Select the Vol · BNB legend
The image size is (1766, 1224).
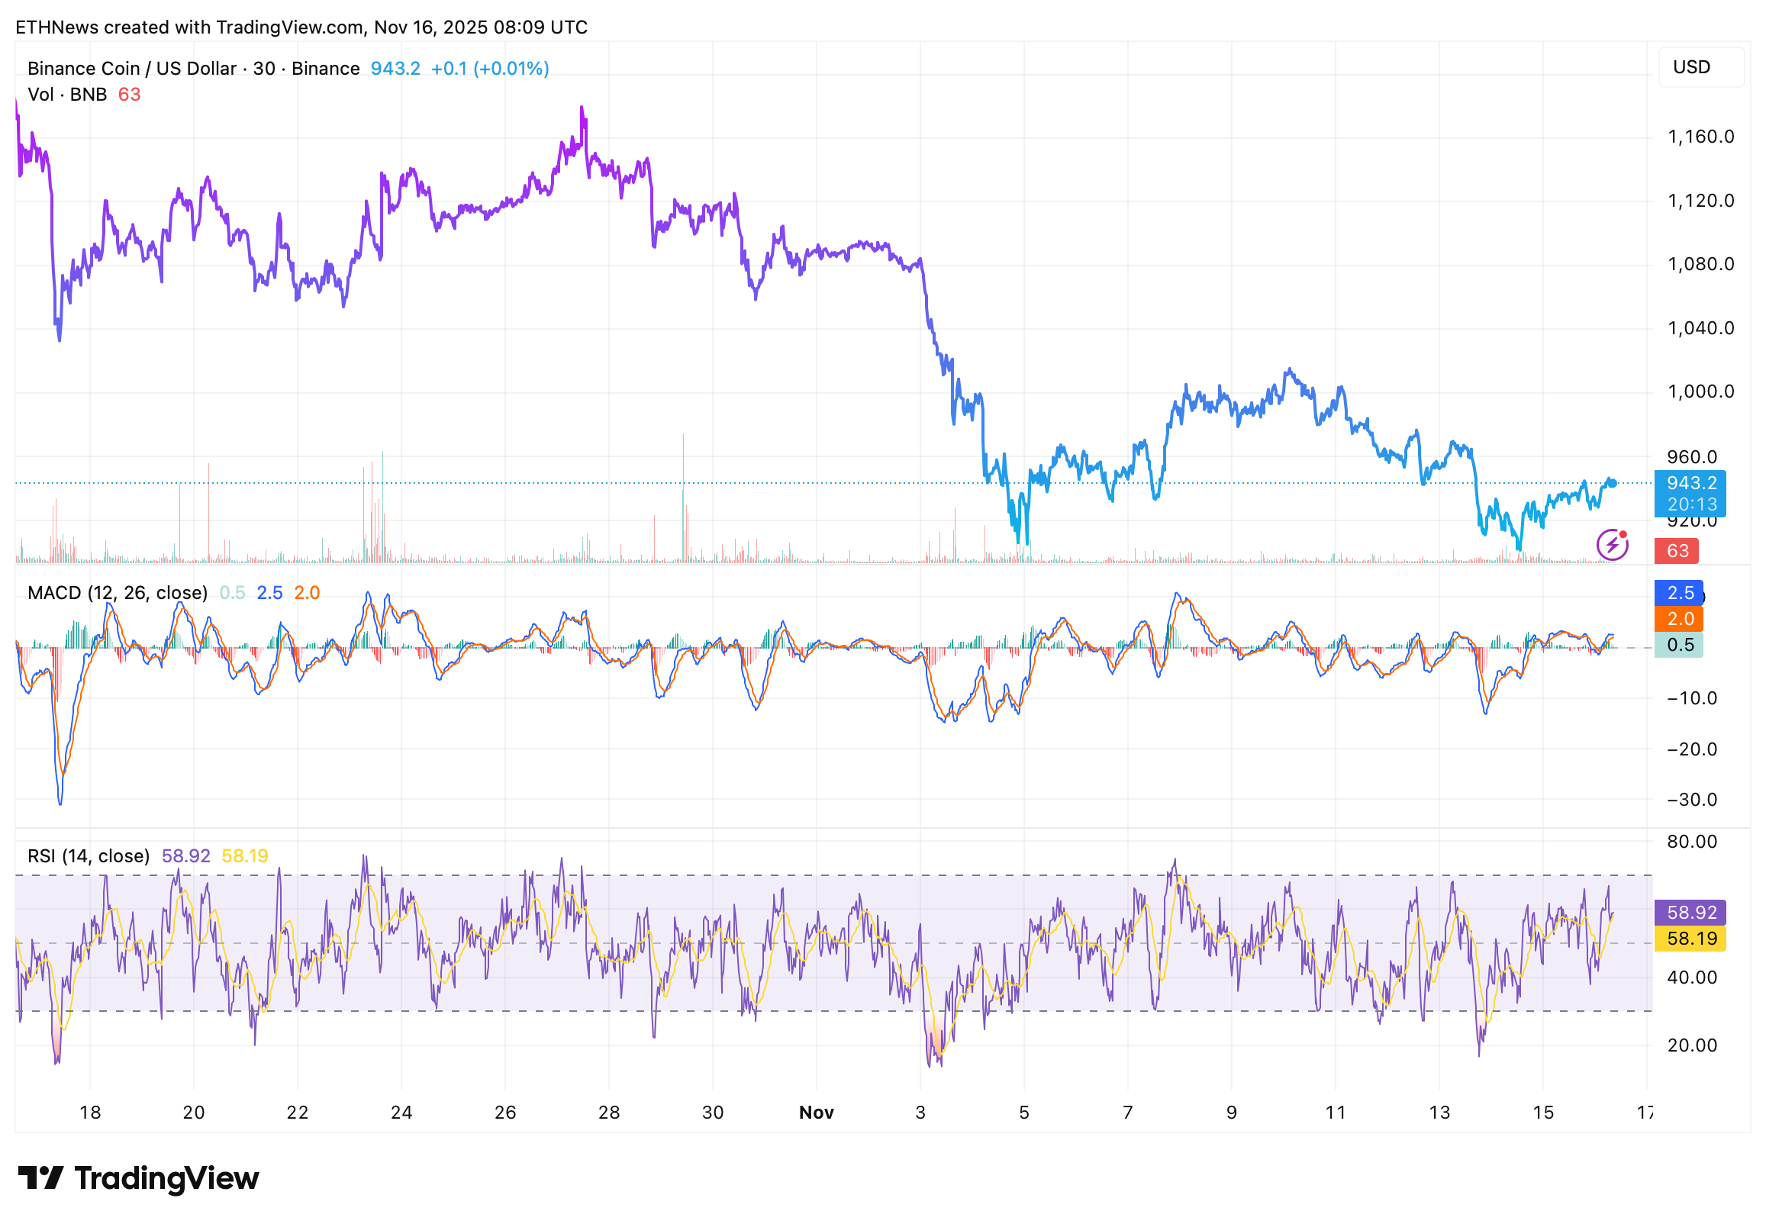(67, 95)
